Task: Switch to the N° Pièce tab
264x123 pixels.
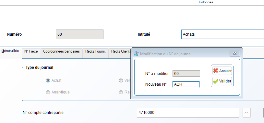Action: (x=31, y=51)
